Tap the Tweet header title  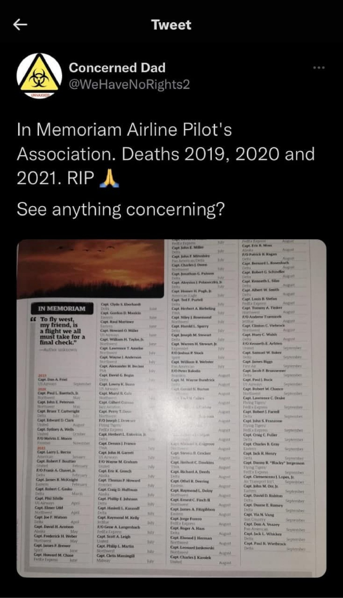[171, 25]
